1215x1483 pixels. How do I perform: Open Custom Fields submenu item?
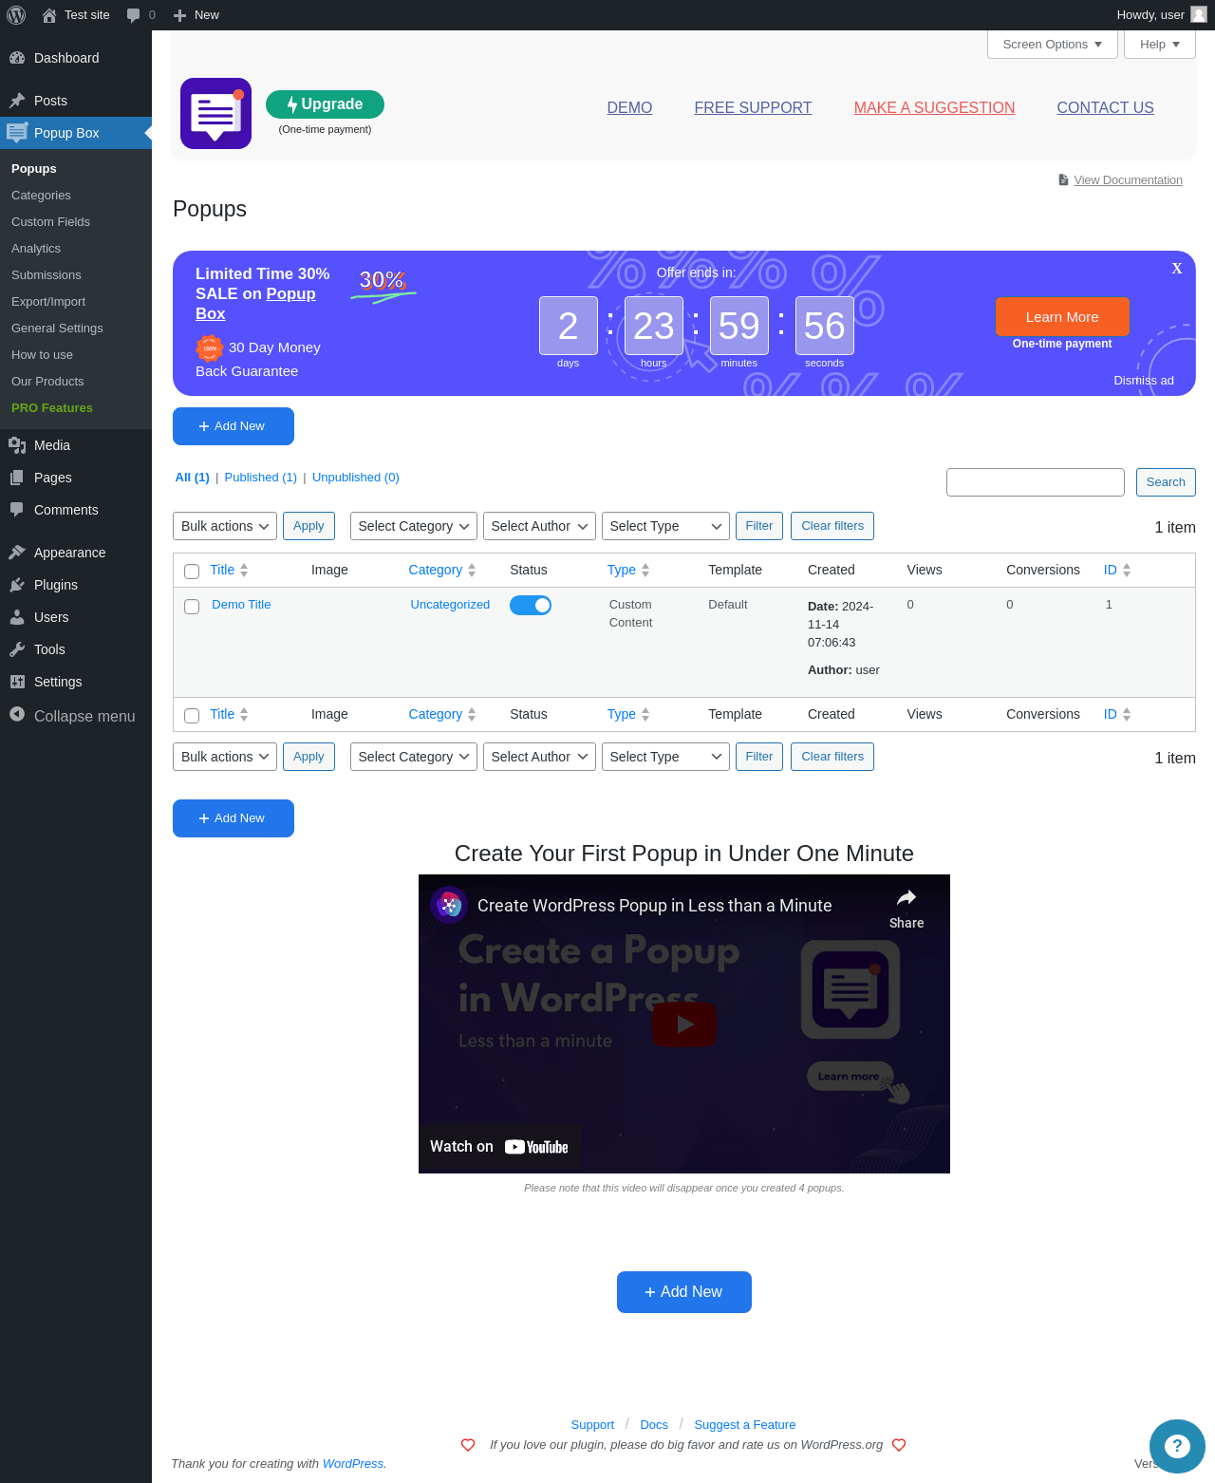pyautogui.click(x=50, y=222)
